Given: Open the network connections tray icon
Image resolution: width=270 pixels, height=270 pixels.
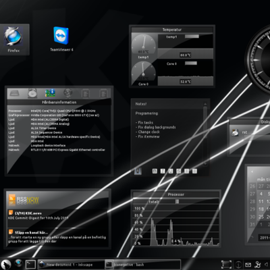Looking at the screenshot, I should pyautogui.click(x=258, y=265).
